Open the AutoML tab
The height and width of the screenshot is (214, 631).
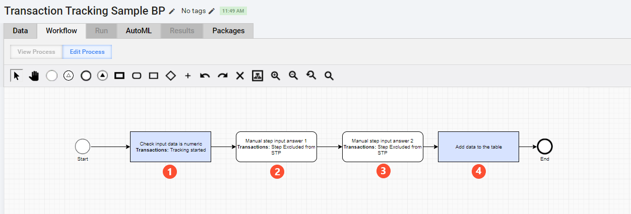click(139, 31)
